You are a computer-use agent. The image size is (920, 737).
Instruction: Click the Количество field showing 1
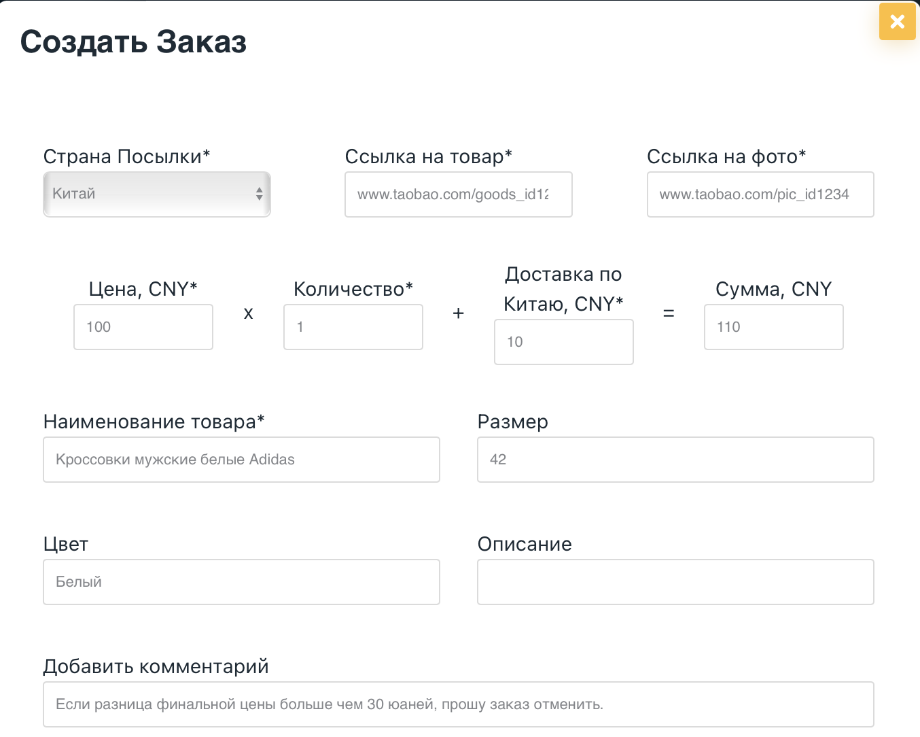pyautogui.click(x=353, y=327)
